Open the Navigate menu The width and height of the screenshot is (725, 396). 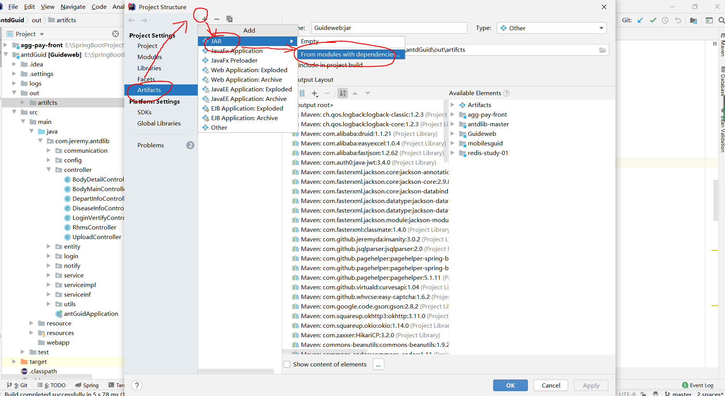[73, 7]
